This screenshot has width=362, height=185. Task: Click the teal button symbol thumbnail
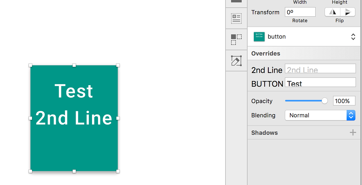(x=259, y=36)
